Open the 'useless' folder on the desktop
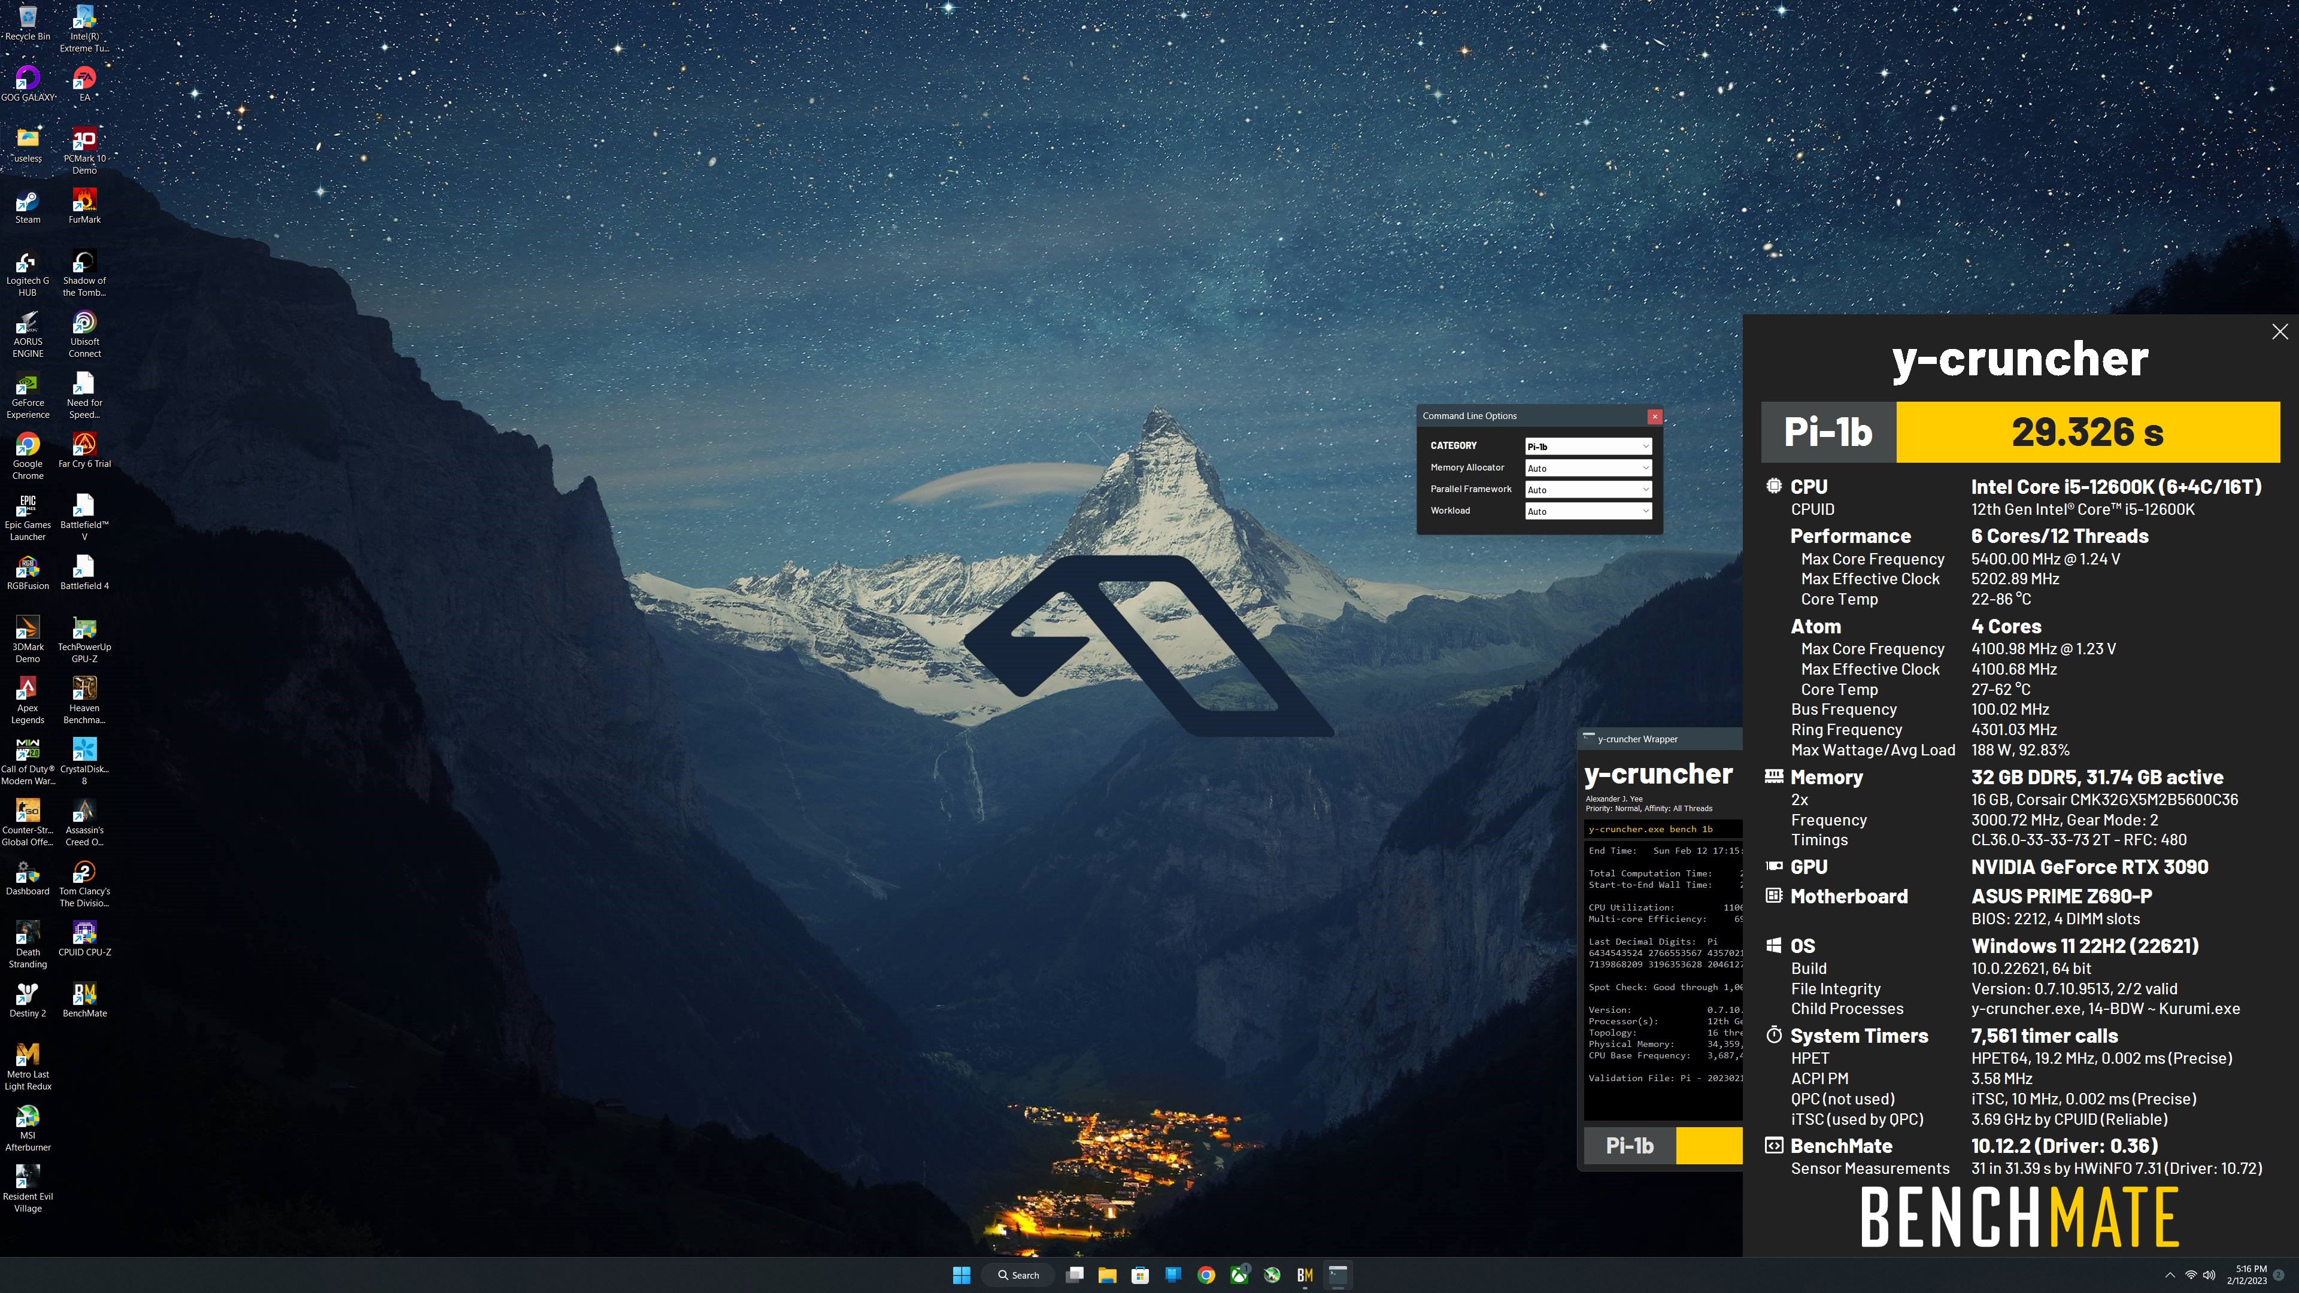This screenshot has height=1293, width=2299. point(28,145)
